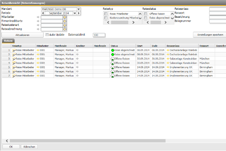Click the Datensatzlimit input field
The height and width of the screenshot is (151, 226).
pyautogui.click(x=99, y=35)
